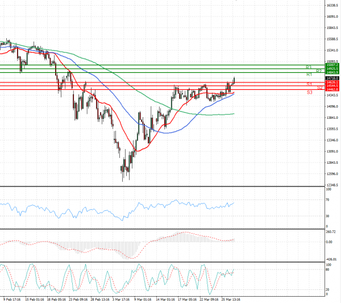
Task: Click the 13091.0 price axis value
Action: pos(332,151)
